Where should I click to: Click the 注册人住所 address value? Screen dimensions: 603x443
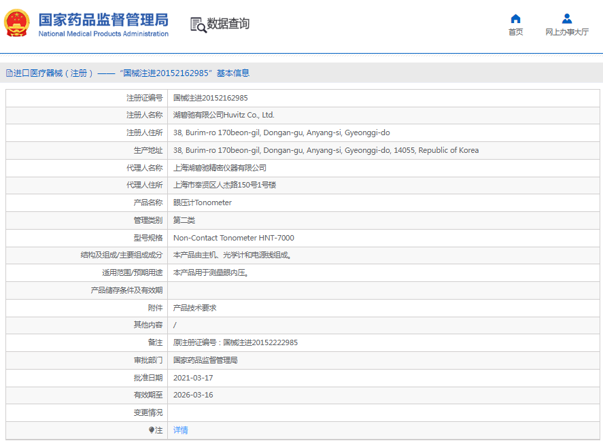(281, 132)
